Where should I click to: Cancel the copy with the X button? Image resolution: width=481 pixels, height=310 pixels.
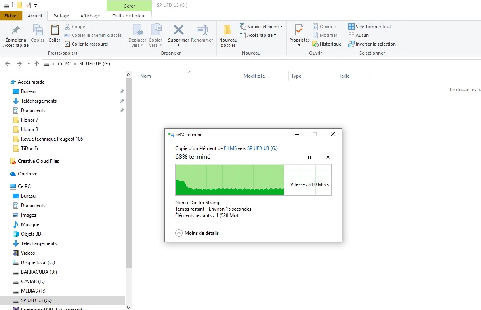pyautogui.click(x=328, y=157)
